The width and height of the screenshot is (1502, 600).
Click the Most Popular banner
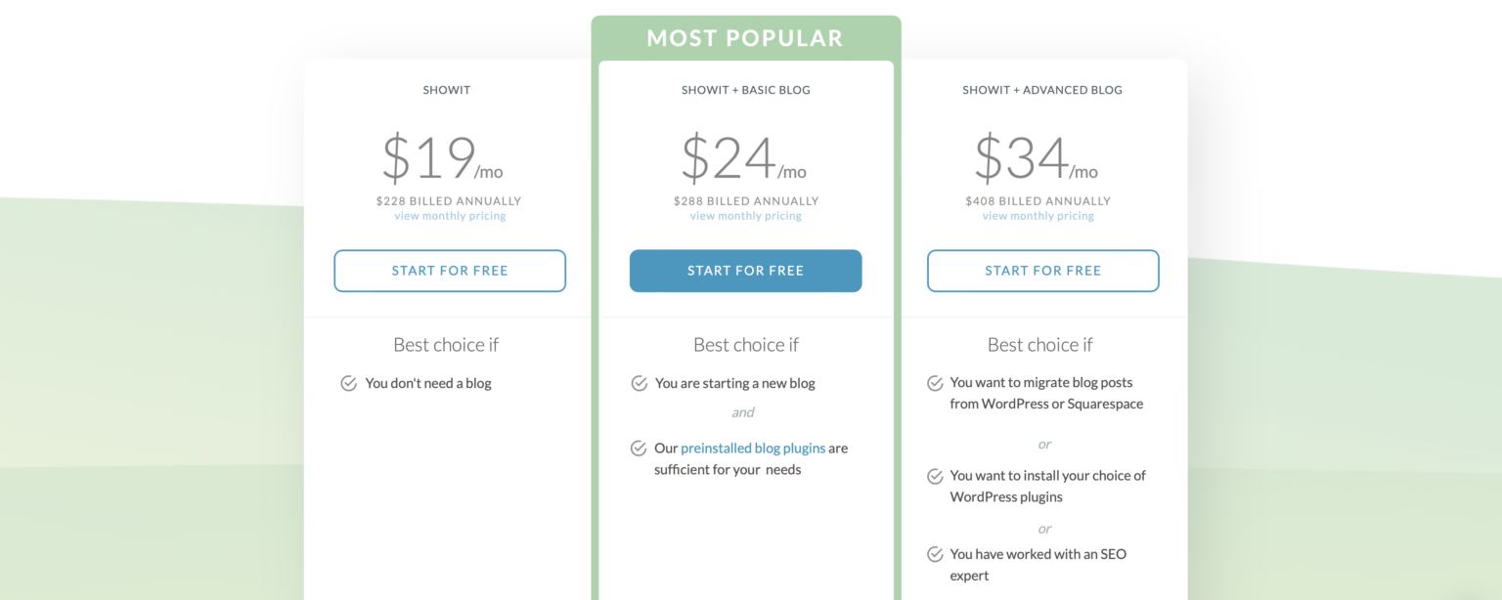tap(745, 38)
